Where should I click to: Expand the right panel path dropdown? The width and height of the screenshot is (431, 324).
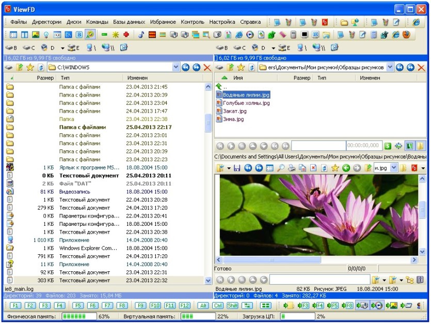390,67
